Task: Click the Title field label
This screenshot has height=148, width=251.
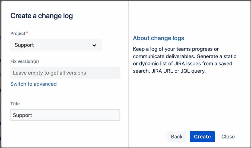Action: click(x=15, y=104)
